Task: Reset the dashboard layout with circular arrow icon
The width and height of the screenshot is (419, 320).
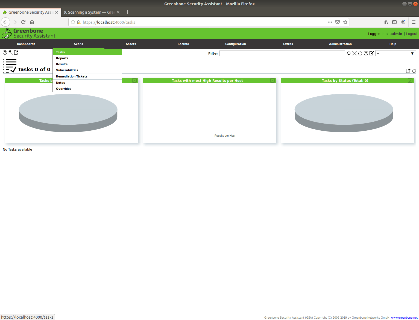Action: tap(414, 71)
